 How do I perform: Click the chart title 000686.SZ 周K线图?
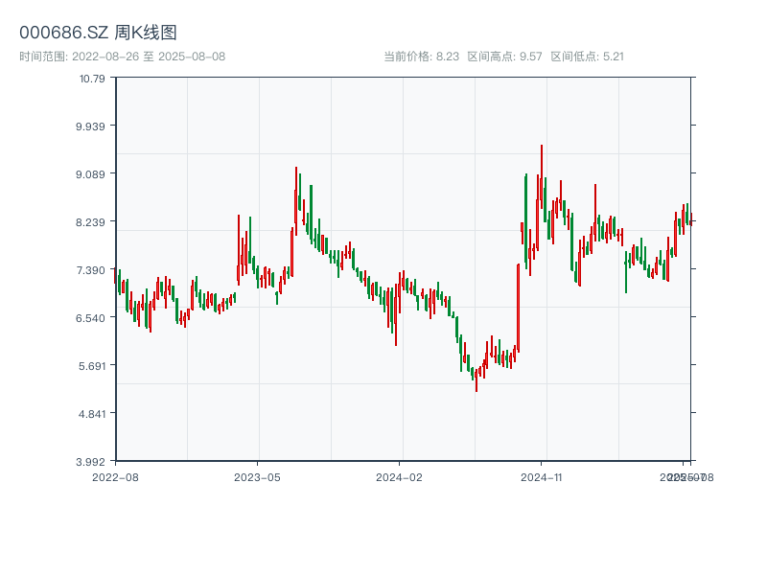coord(98,33)
